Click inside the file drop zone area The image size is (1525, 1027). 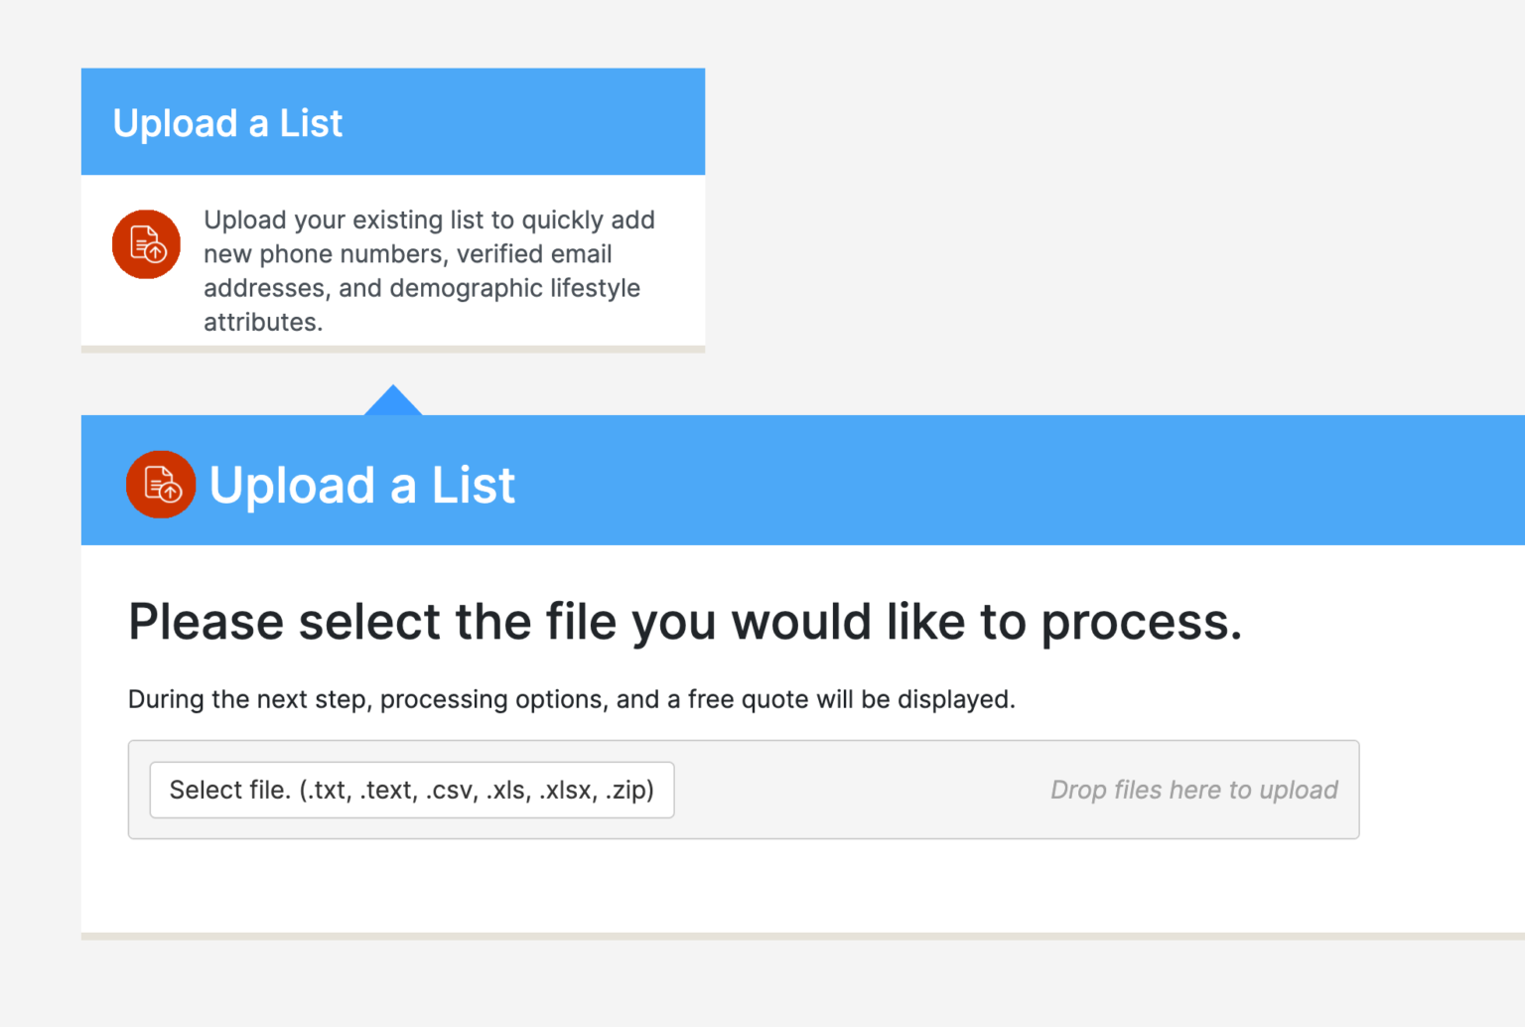(x=894, y=790)
